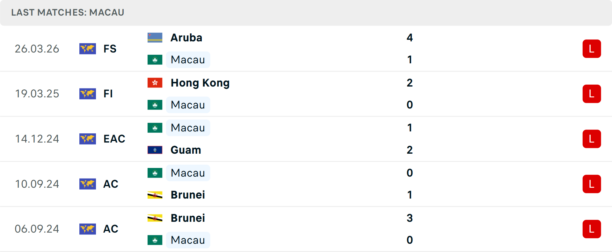The image size is (612, 252).
Task: Click the red L badge for 26.03.26
Action: point(592,49)
